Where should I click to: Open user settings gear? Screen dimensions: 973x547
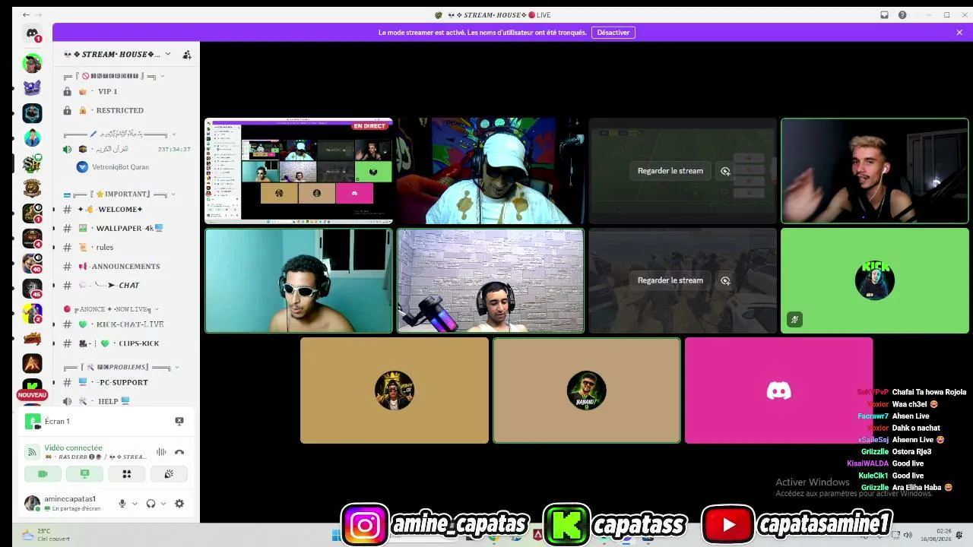click(179, 504)
